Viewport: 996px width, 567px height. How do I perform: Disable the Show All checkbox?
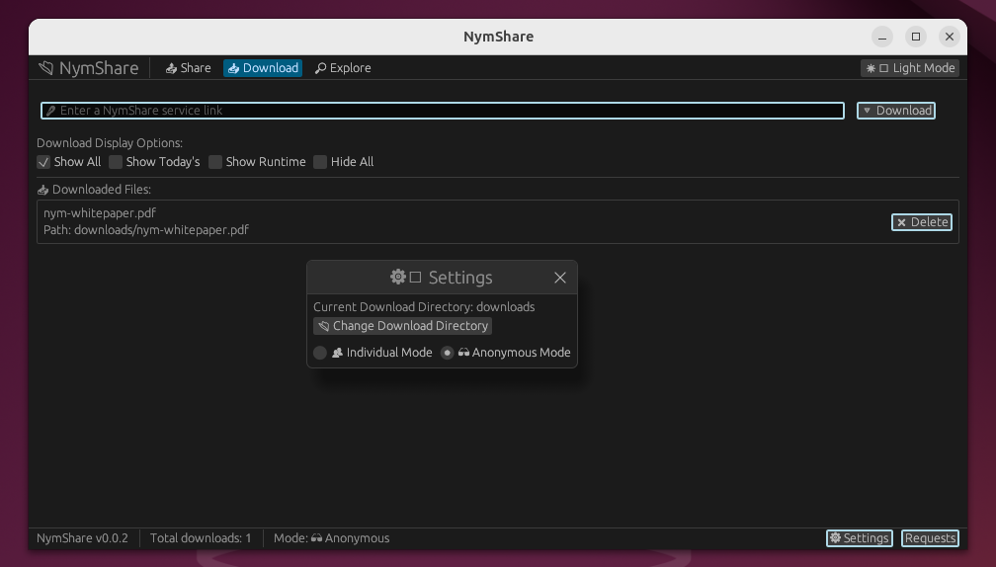[43, 162]
